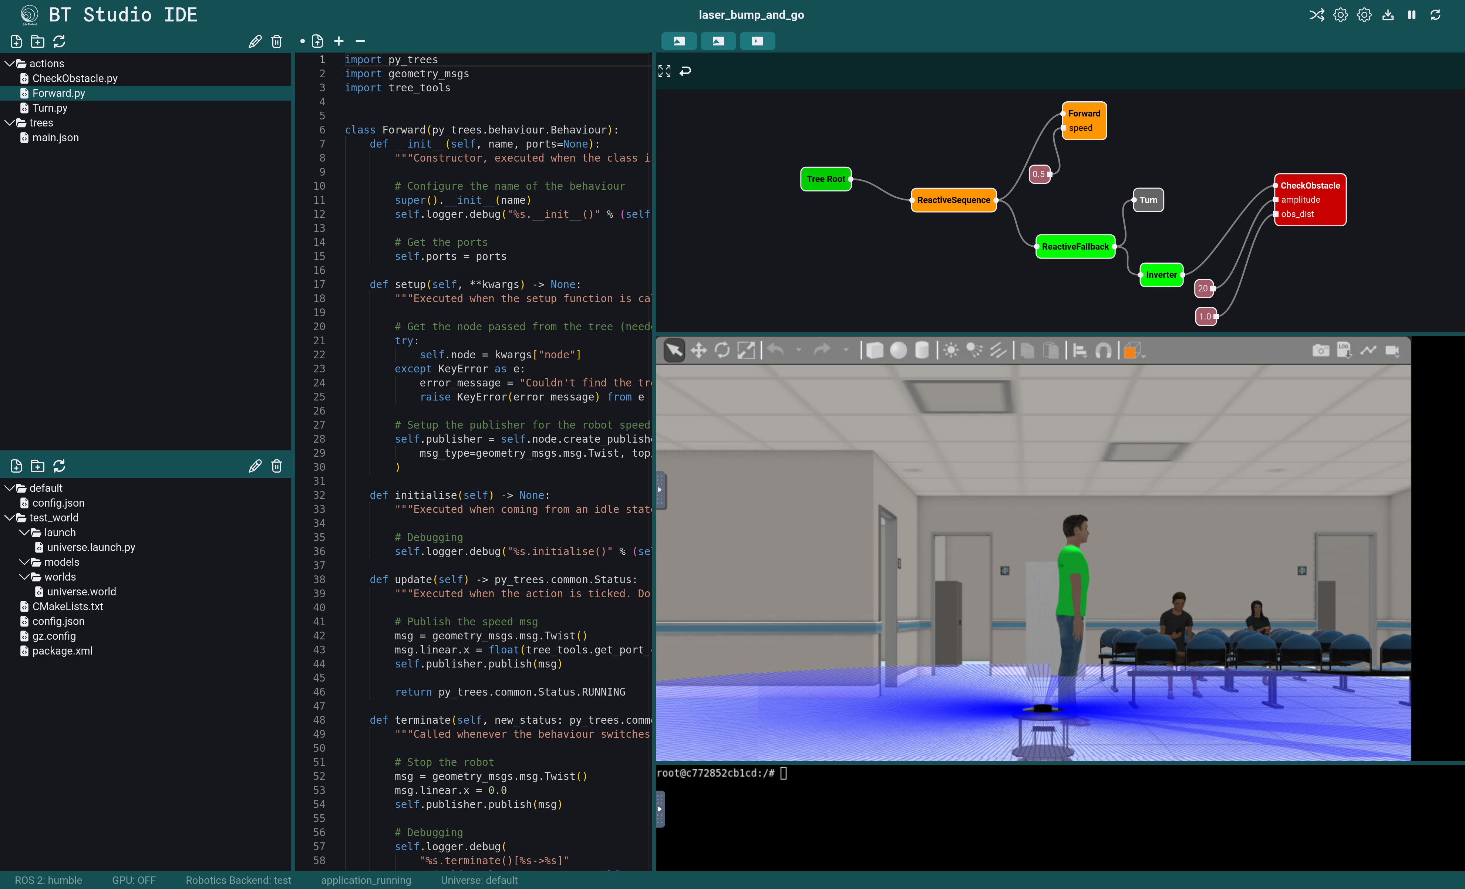Collapse the launch folder
1465x889 pixels.
24,532
